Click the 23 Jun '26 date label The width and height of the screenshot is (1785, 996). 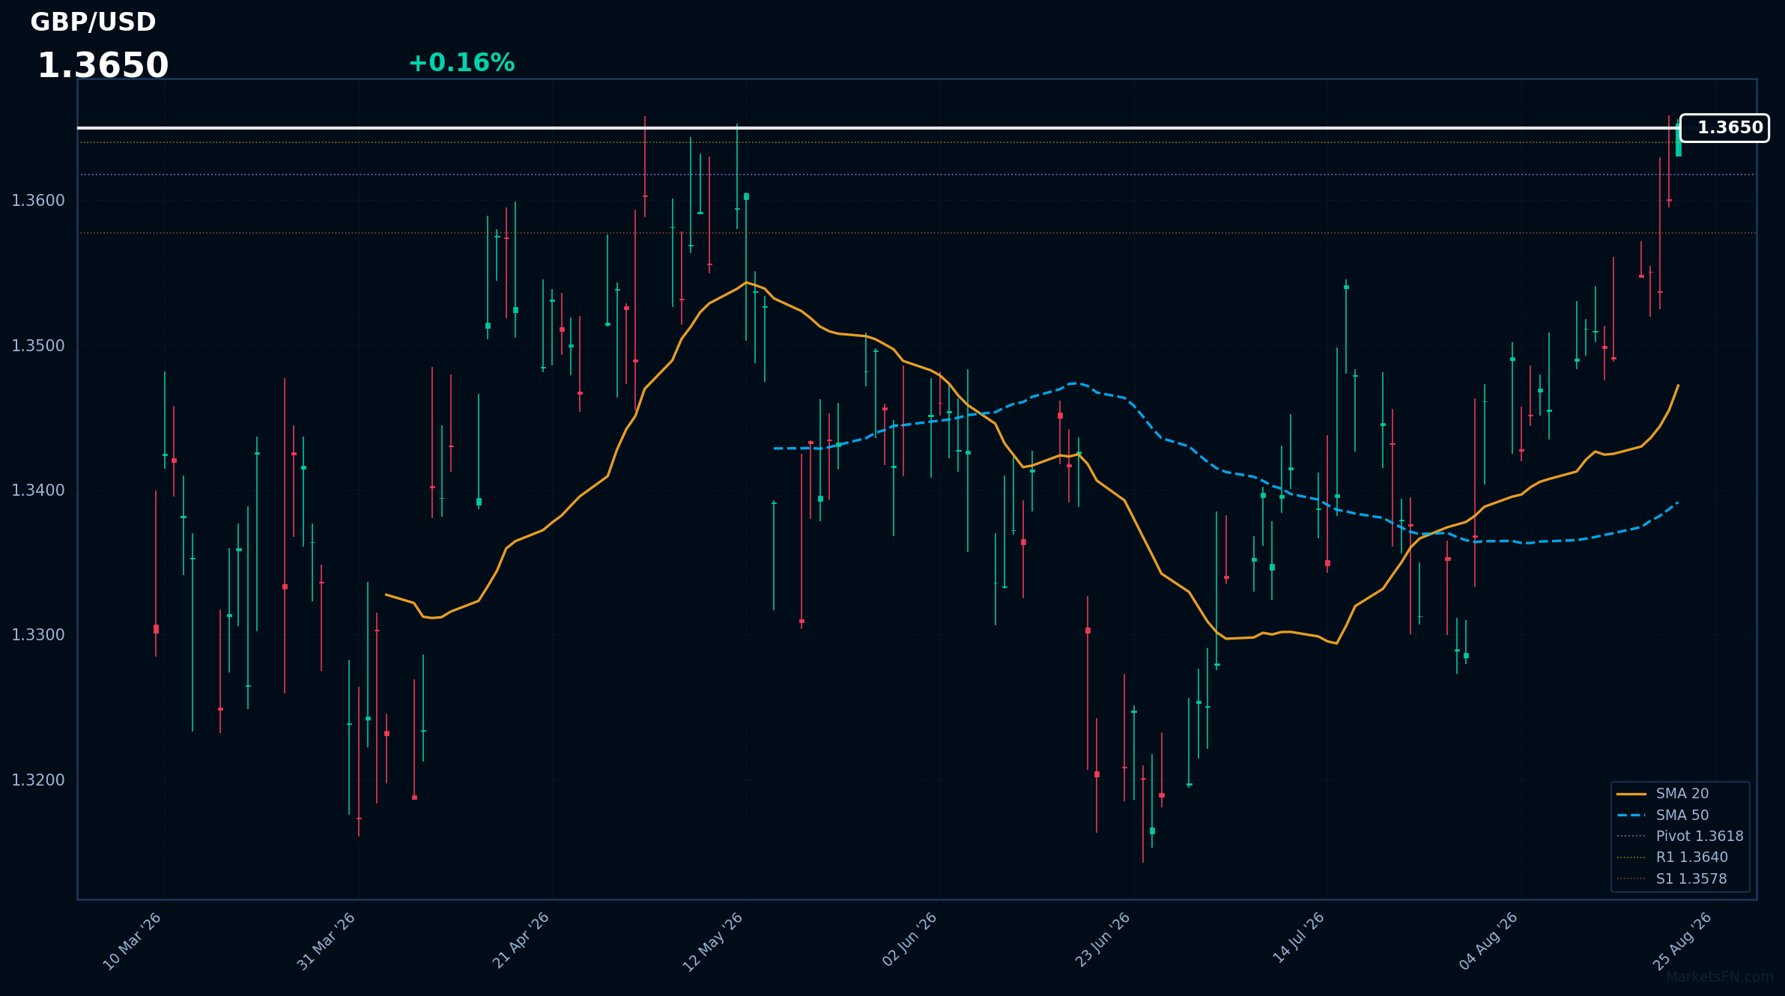pos(1102,941)
